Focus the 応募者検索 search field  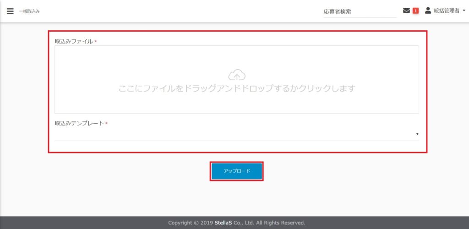click(359, 12)
